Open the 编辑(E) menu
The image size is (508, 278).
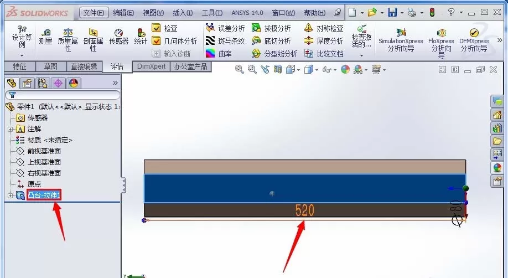pyautogui.click(x=123, y=13)
